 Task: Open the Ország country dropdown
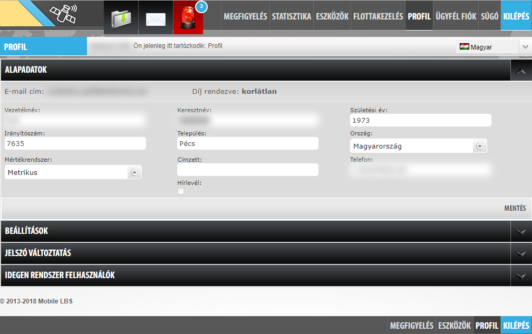[x=479, y=146]
